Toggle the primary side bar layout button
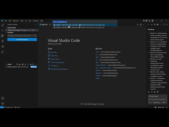Viewport: 169px width, 127px height. (x=147, y=21)
